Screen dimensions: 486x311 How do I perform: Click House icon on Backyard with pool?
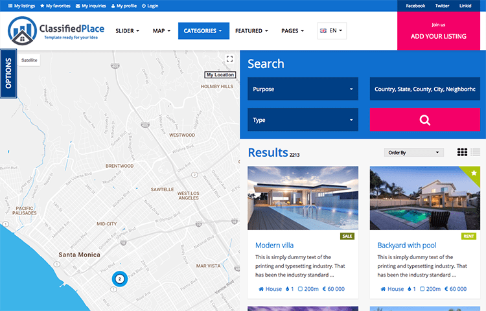click(x=383, y=289)
